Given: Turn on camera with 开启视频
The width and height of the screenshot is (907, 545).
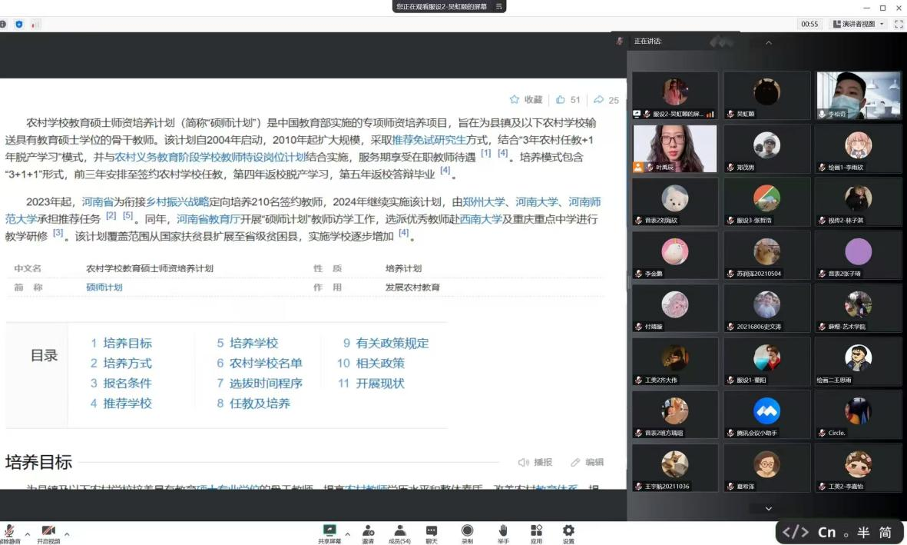Looking at the screenshot, I should 48,531.
